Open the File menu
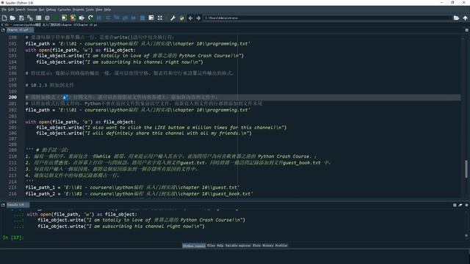This screenshot has height=264, width=470. [4, 10]
